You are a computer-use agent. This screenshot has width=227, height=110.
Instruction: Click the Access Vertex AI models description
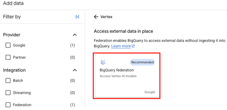coord(118,76)
